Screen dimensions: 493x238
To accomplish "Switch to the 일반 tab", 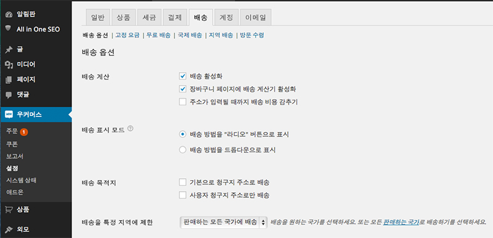I will [x=97, y=17].
